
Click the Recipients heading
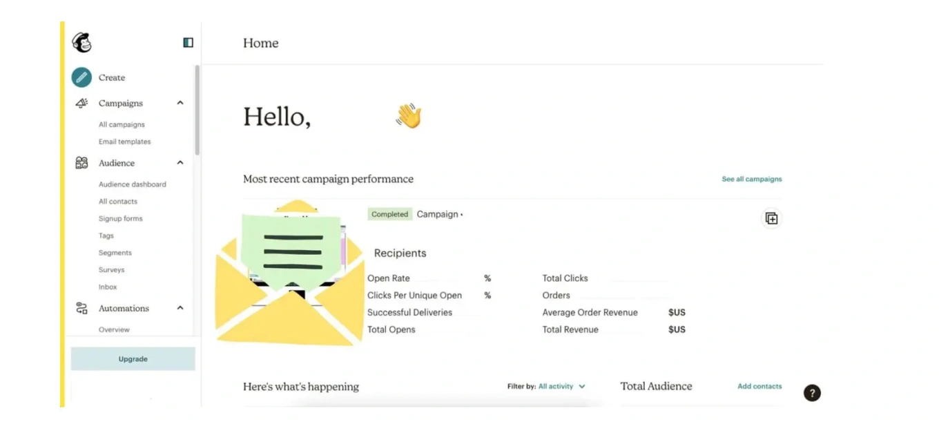(400, 253)
